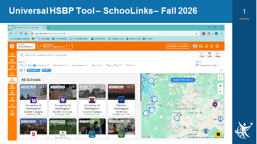Toggle map fullscreen view
This screenshot has height=144, width=257.
point(220,77)
